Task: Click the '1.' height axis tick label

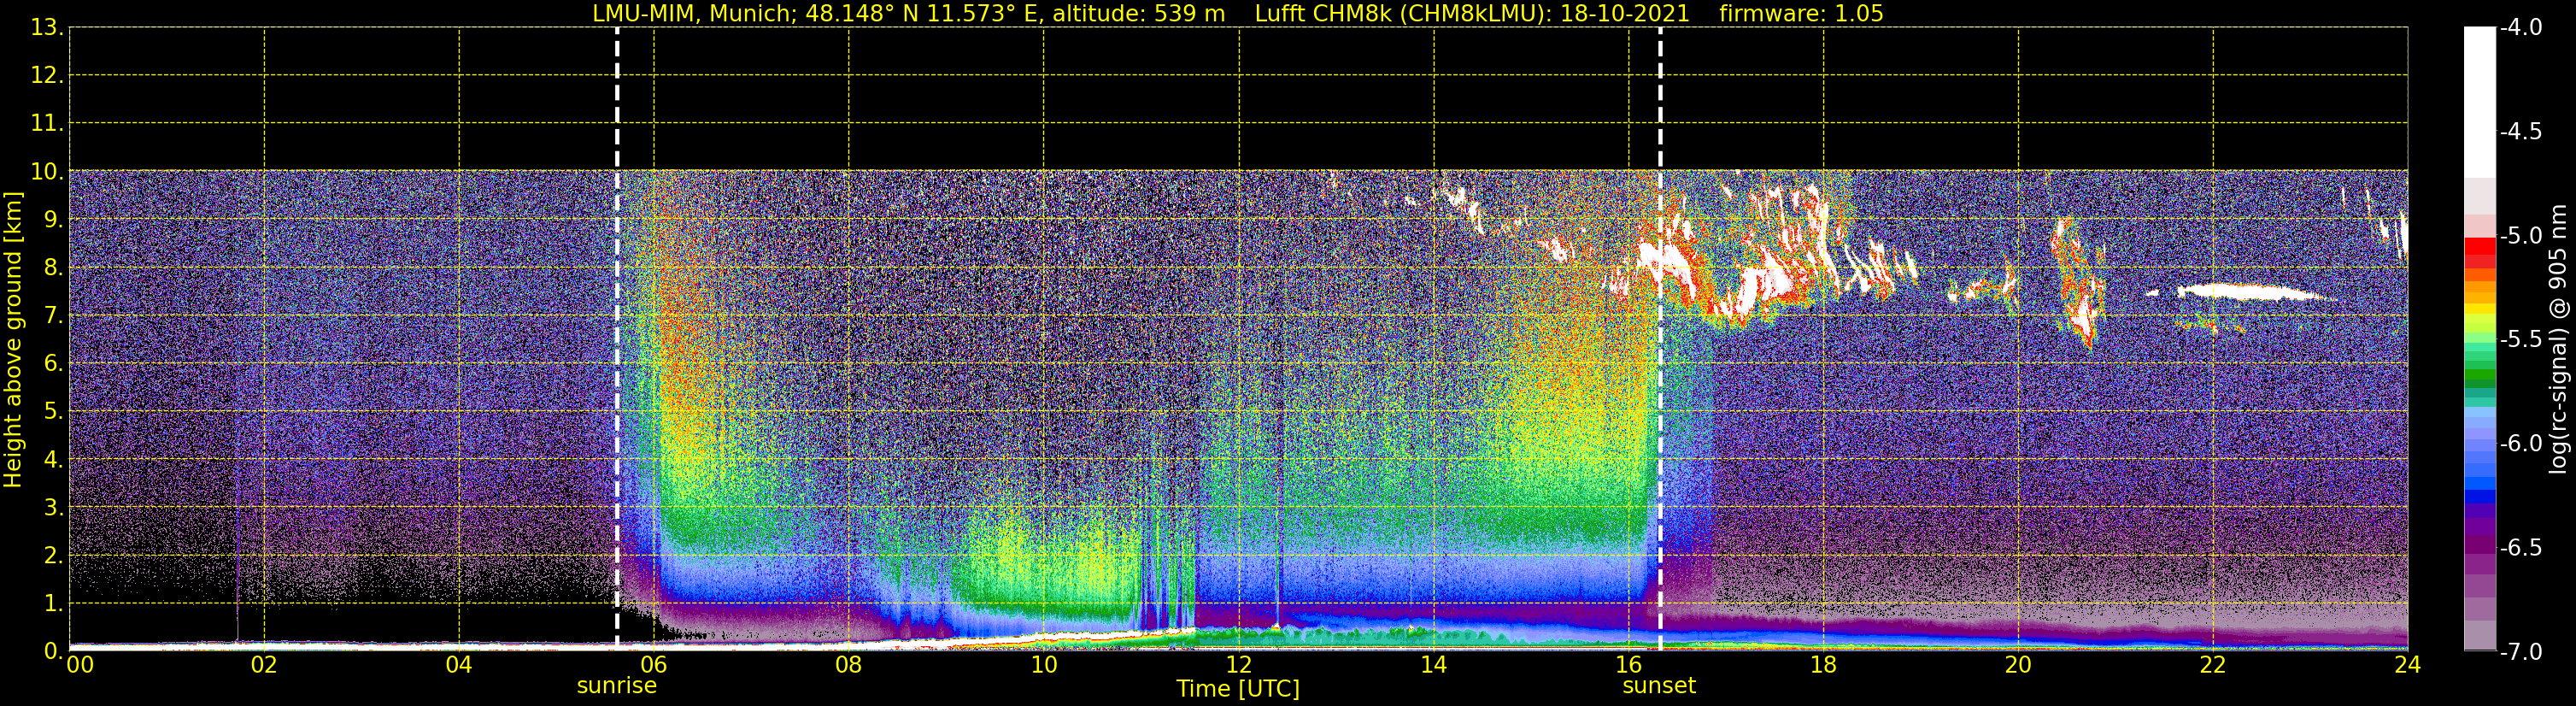Action: [x=53, y=604]
